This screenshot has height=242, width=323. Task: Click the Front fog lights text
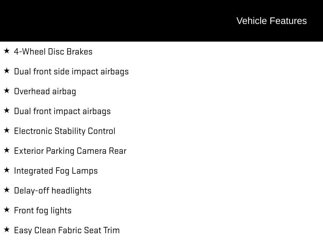[43, 210]
